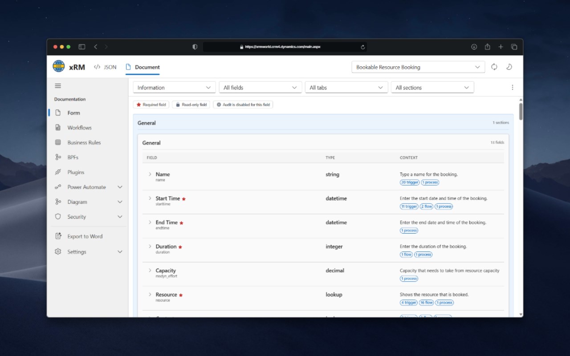Open the BPFs sidebar icon
Screen dimensions: 570x356
[x=58, y=157]
